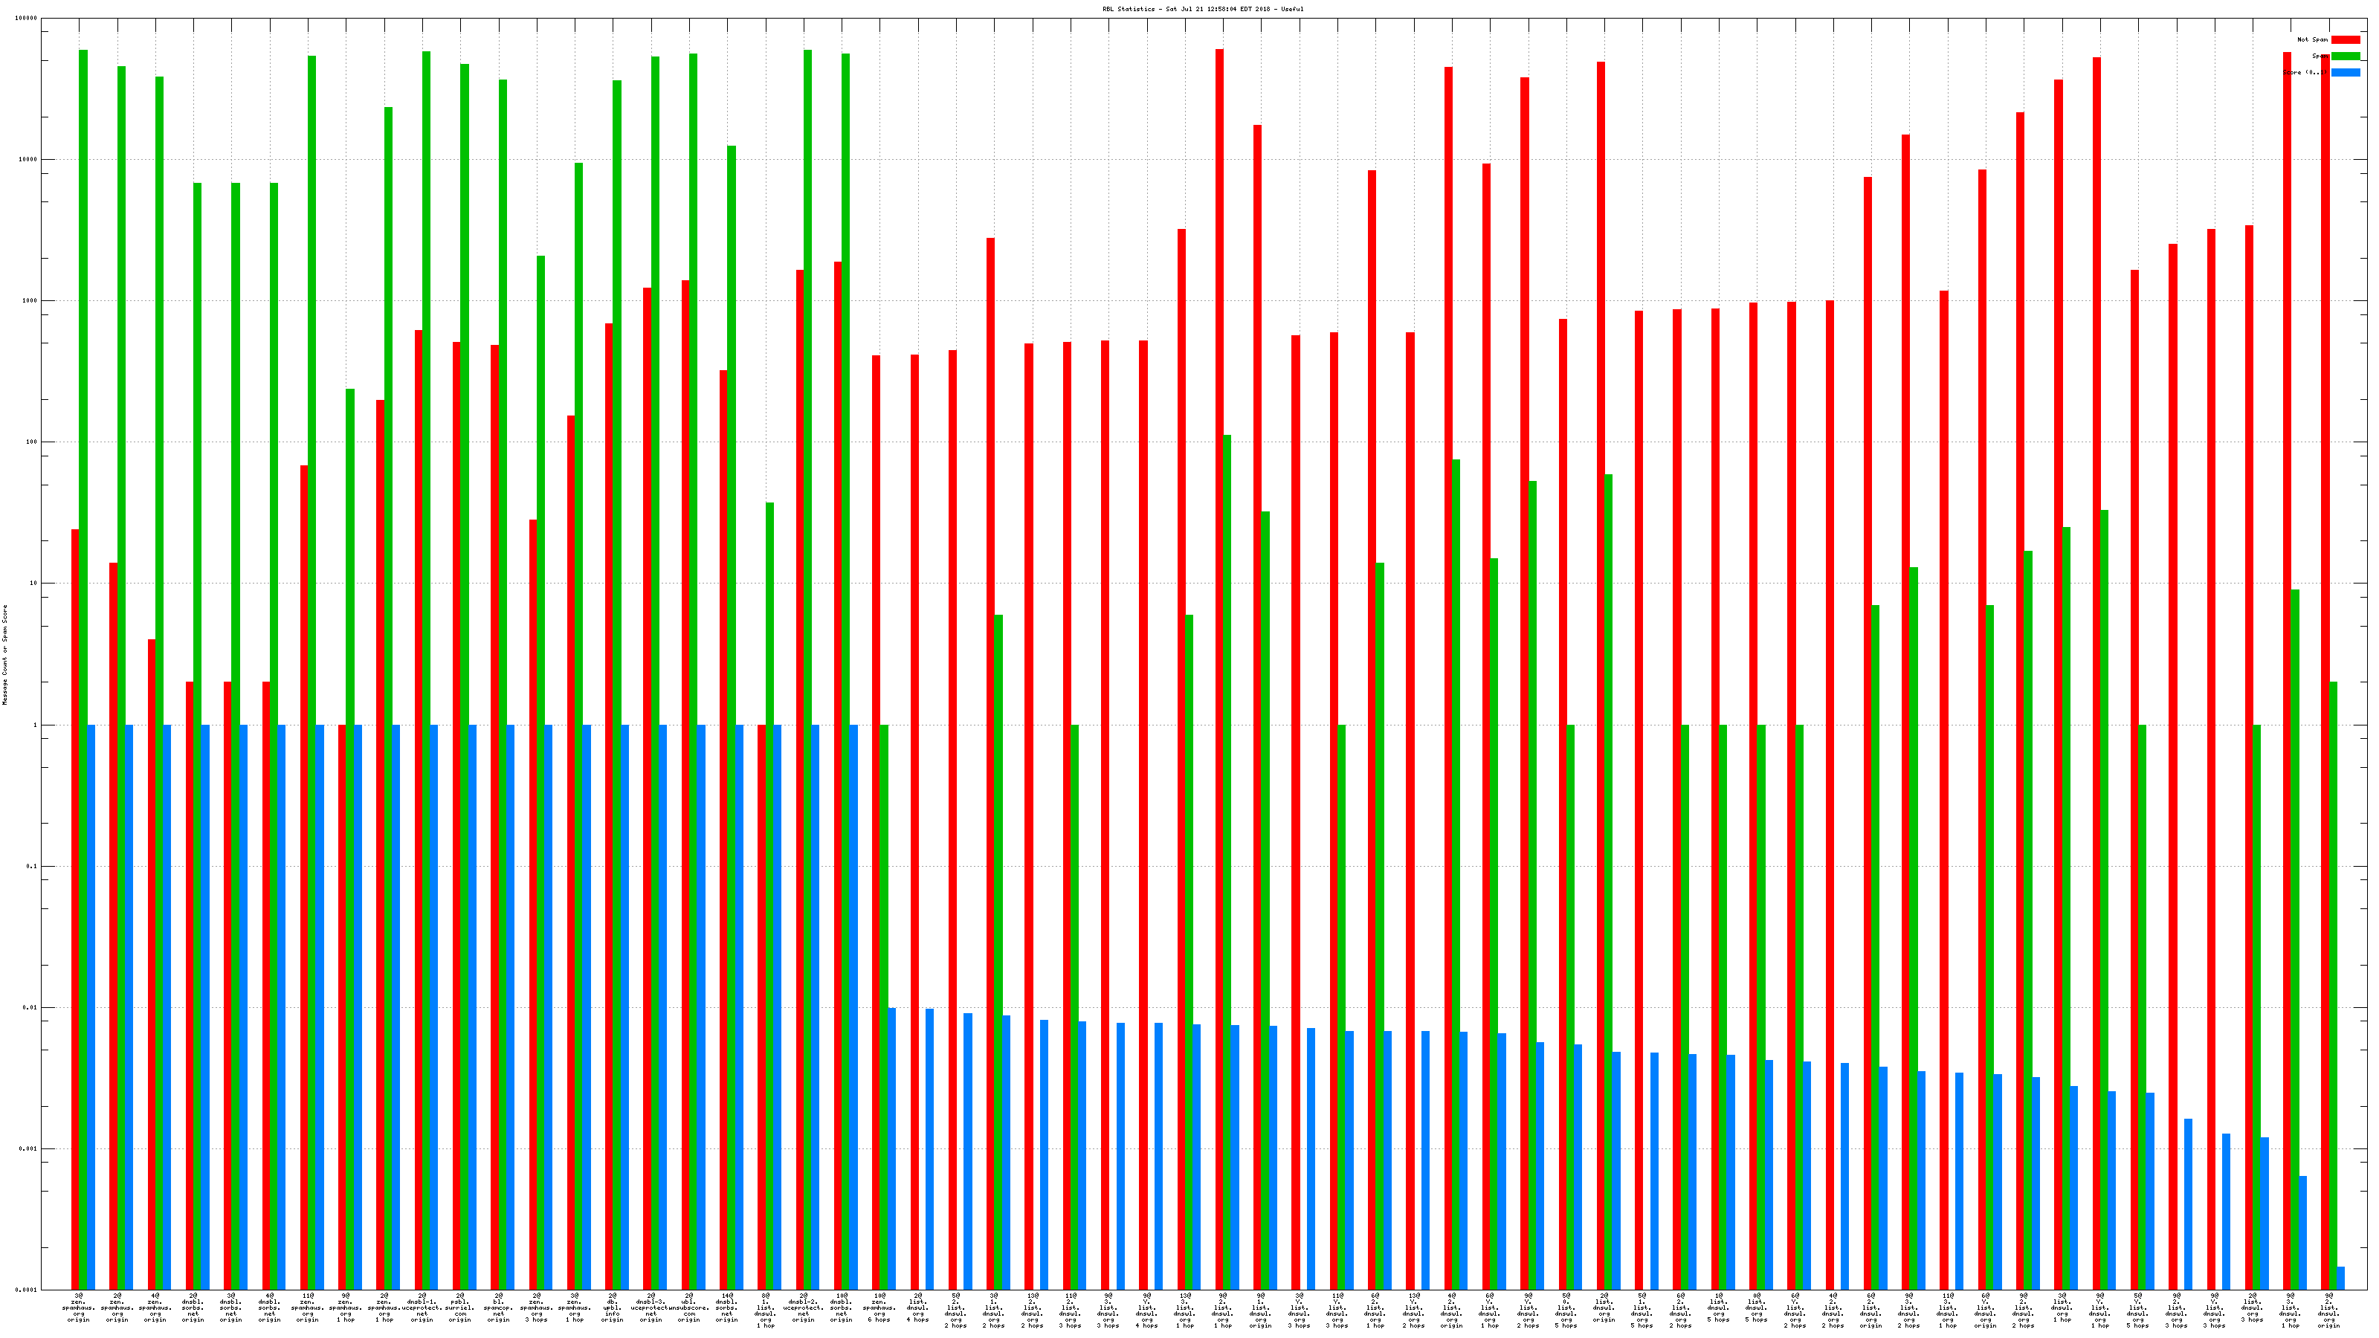Screen dimensions: 2379x1338
Task: Click the dnsbl-3.uceprotect.net origin axis label
Action: coord(651,1308)
